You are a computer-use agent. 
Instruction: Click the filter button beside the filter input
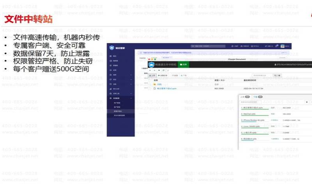tap(277, 76)
